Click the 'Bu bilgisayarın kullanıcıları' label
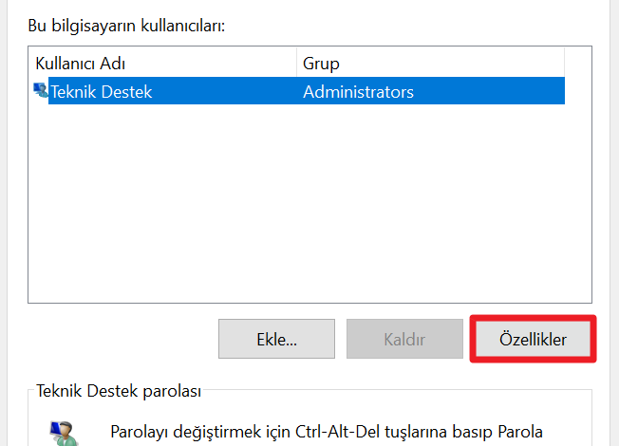This screenshot has width=619, height=446. pyautogui.click(x=126, y=26)
